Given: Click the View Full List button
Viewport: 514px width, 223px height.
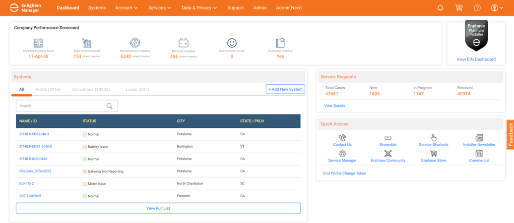Looking at the screenshot, I should coord(158,208).
